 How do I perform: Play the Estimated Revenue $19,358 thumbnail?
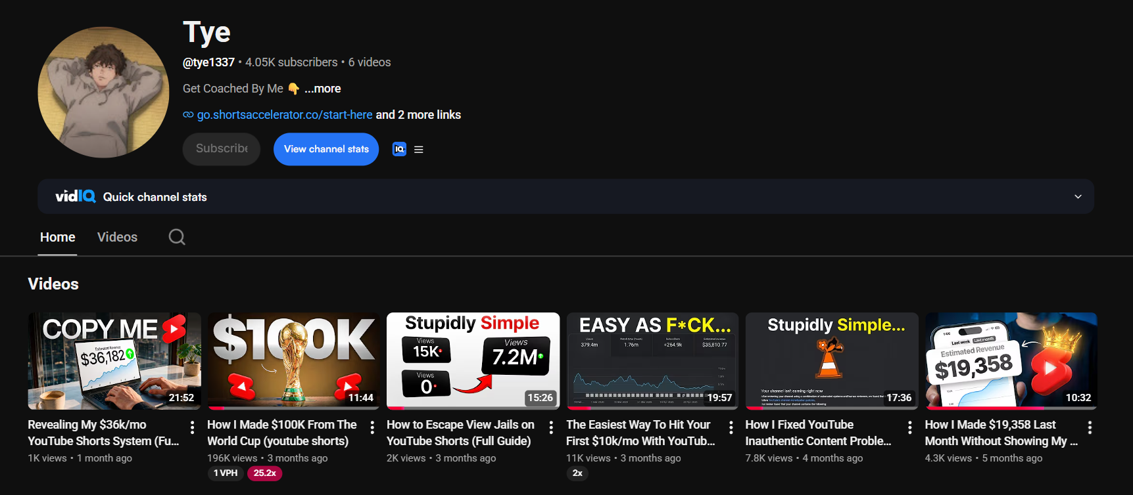pos(1011,361)
